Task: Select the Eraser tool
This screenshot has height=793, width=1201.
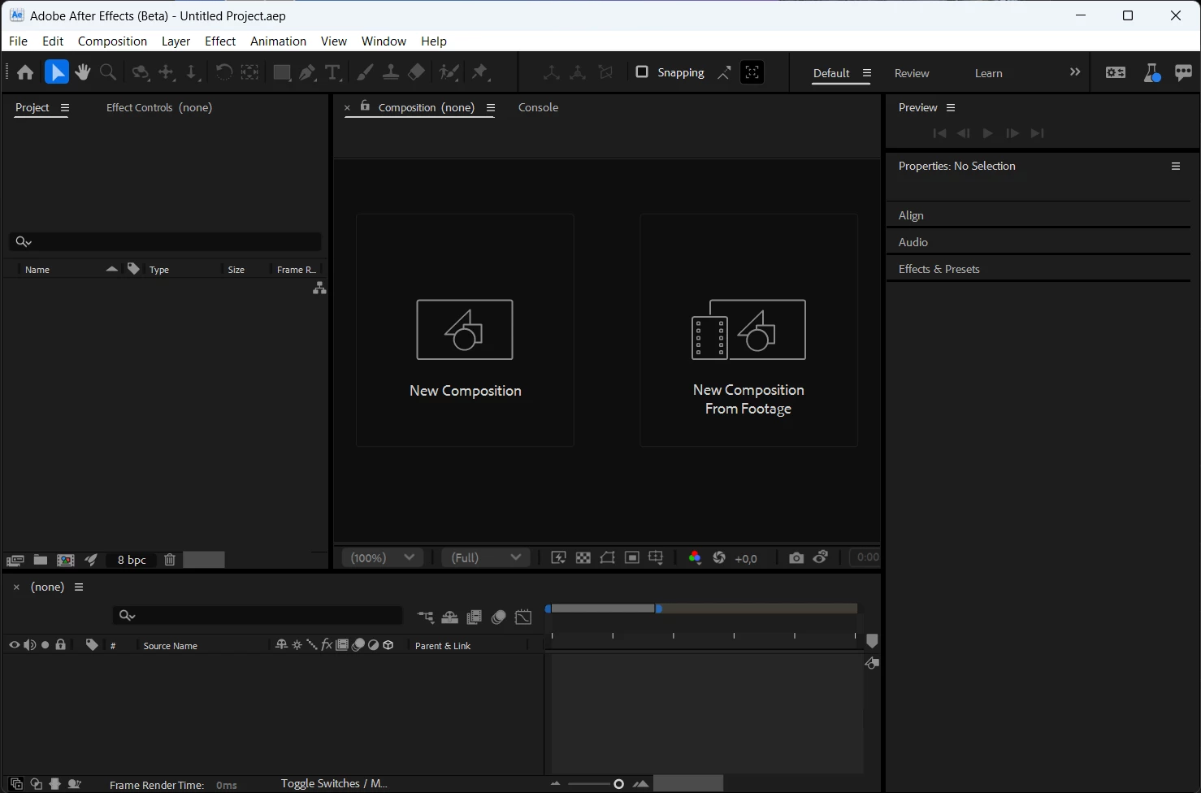Action: [416, 72]
